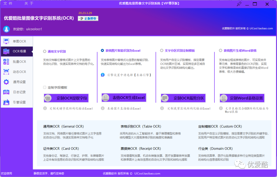This screenshot has width=277, height=177.
Task: Click 定制Word表格设置 button
Action: (242, 98)
